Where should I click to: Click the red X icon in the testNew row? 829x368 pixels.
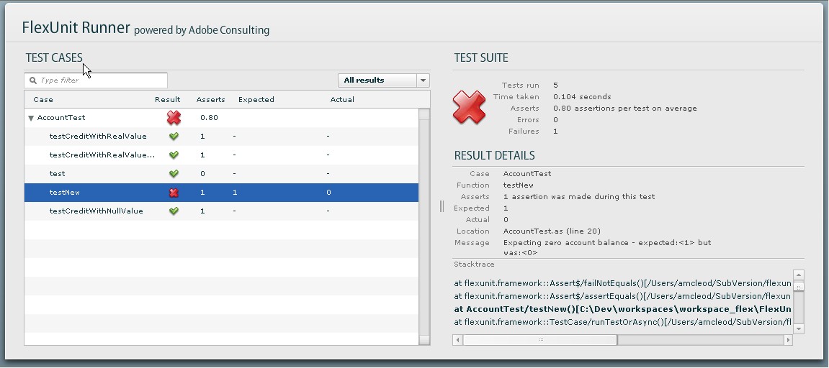click(174, 193)
